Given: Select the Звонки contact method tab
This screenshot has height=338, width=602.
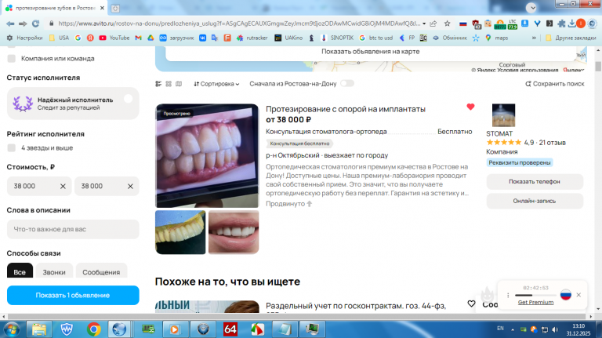Looking at the screenshot, I should [54, 271].
